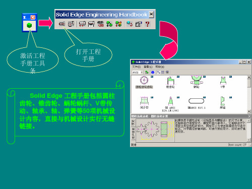
Task: Click the red question mark help icon
Action: pos(147,24)
